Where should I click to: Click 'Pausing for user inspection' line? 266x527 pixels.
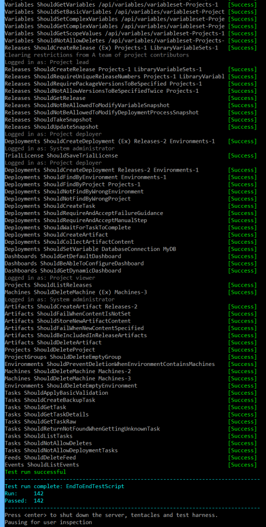(48, 523)
